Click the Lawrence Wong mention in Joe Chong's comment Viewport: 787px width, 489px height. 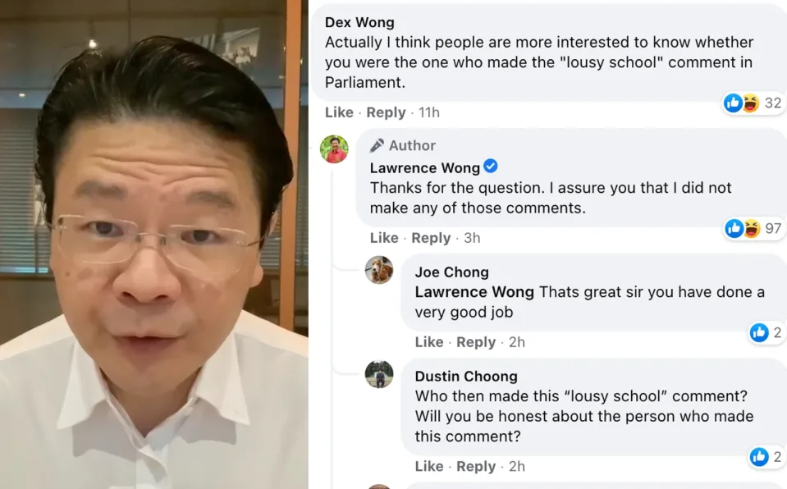click(x=474, y=292)
